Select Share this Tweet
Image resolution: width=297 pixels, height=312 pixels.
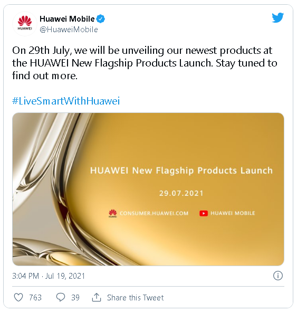[135, 298]
